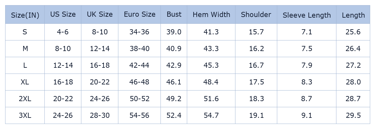The height and width of the screenshot is (131, 375).
Task: Click the Euro Size column header
Action: pos(140,14)
